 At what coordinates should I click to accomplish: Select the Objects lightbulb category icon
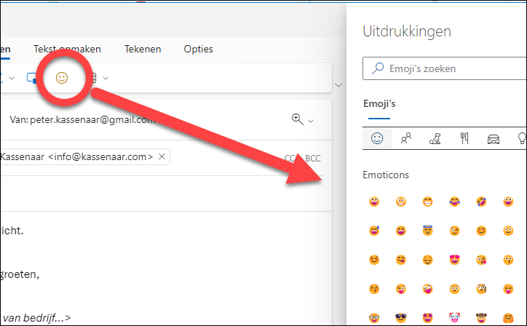point(522,138)
